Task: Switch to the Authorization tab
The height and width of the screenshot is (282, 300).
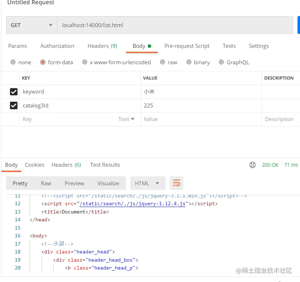Action: tap(57, 46)
